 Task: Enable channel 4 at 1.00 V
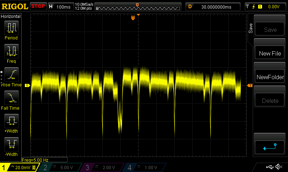click(x=144, y=167)
